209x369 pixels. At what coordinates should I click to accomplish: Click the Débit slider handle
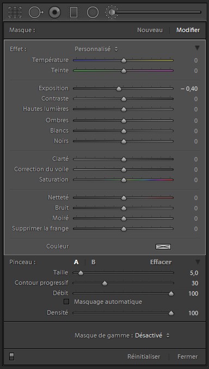[x=171, y=294]
